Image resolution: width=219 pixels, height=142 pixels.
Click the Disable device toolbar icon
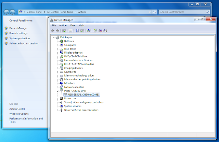click(105, 31)
